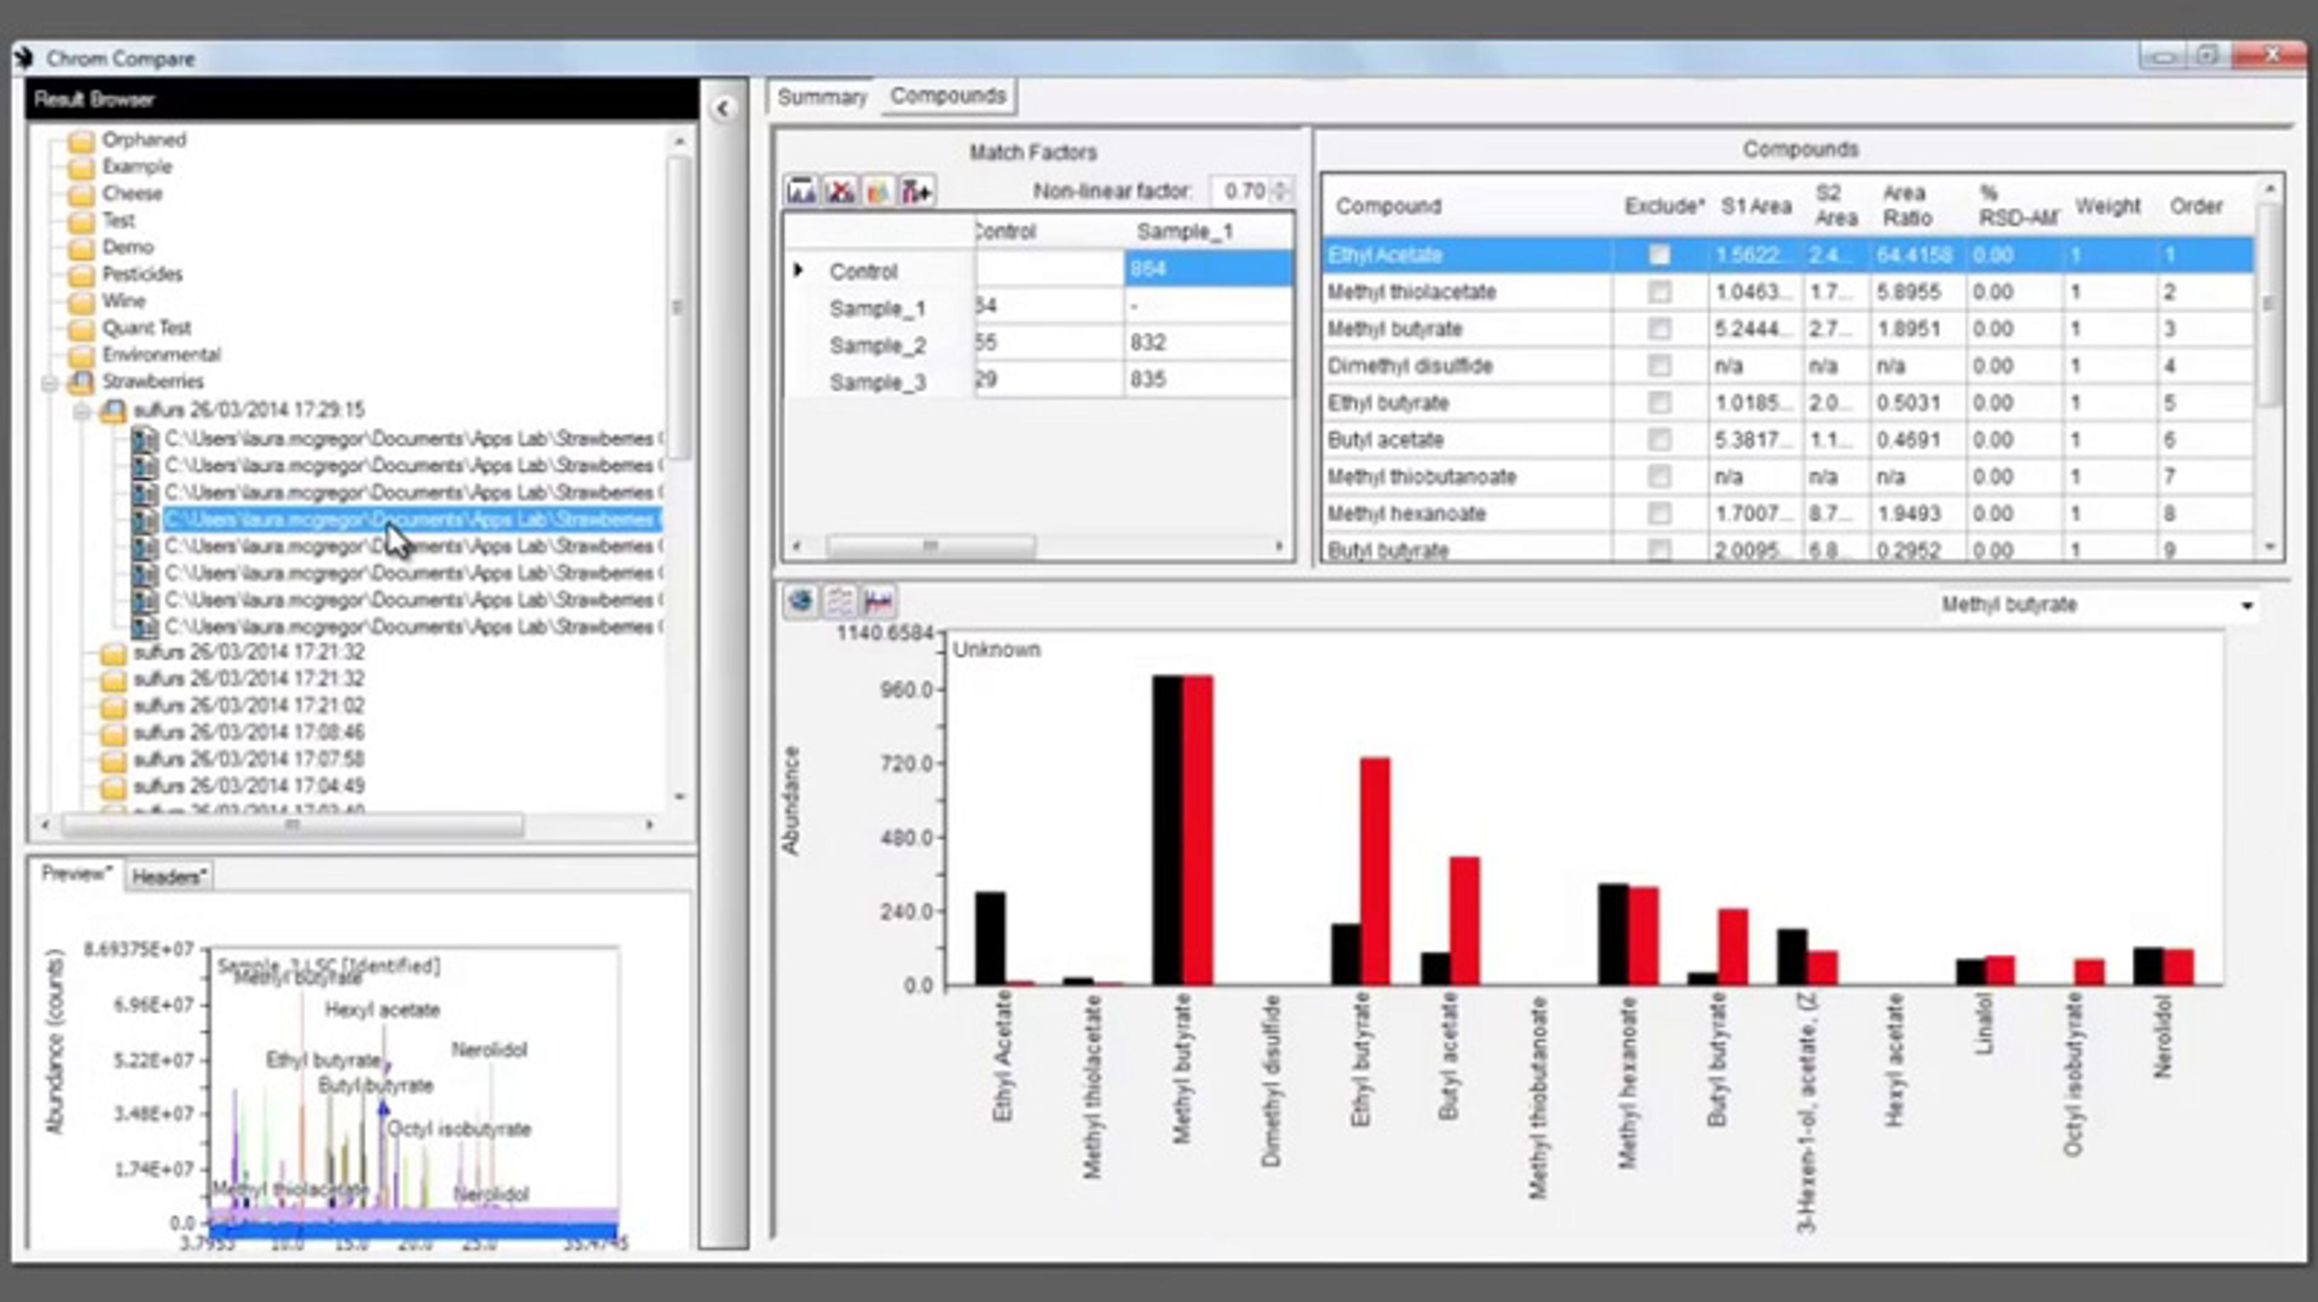Collapse the Result Browser with arrow button
Viewport: 2318px width, 1302px height.
[x=723, y=110]
